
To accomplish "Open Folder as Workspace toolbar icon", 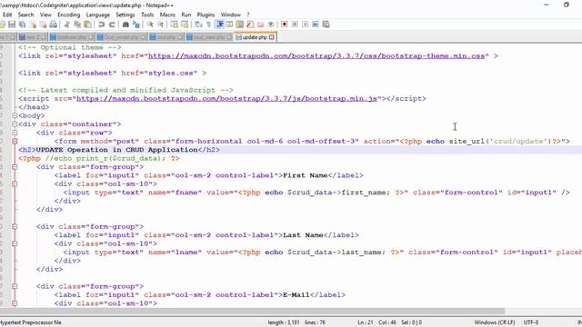I will (261, 25).
